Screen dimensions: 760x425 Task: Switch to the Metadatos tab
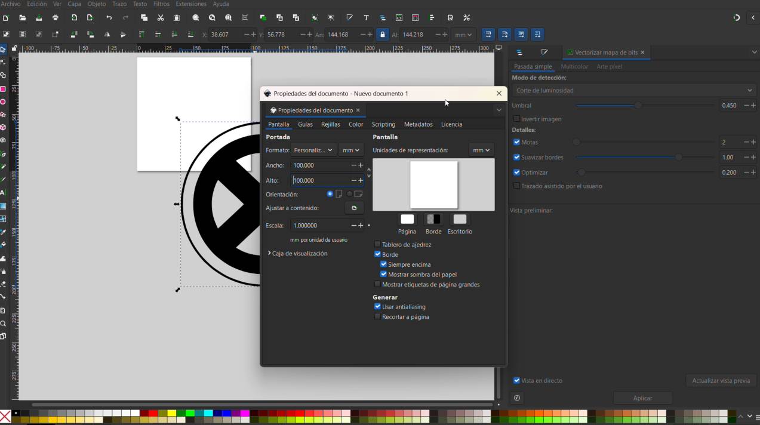[418, 124]
